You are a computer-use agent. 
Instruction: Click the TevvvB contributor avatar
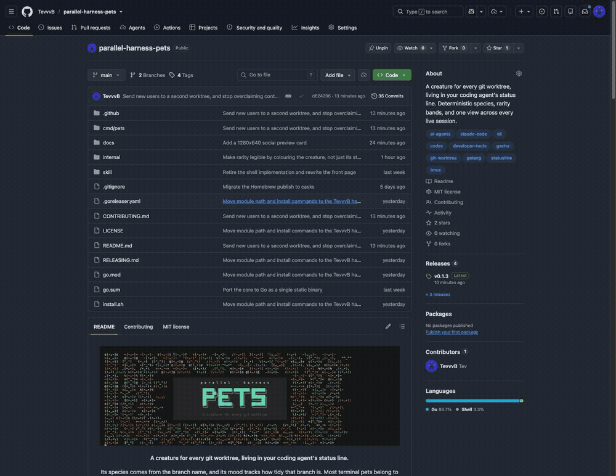click(x=431, y=366)
